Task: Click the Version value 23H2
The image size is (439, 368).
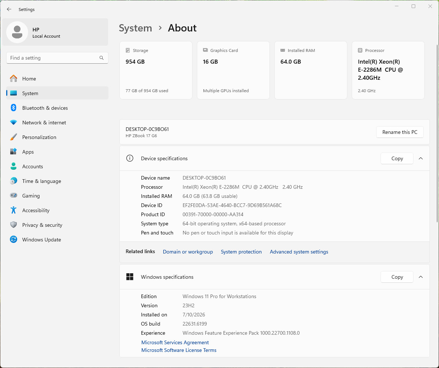Action: point(188,305)
